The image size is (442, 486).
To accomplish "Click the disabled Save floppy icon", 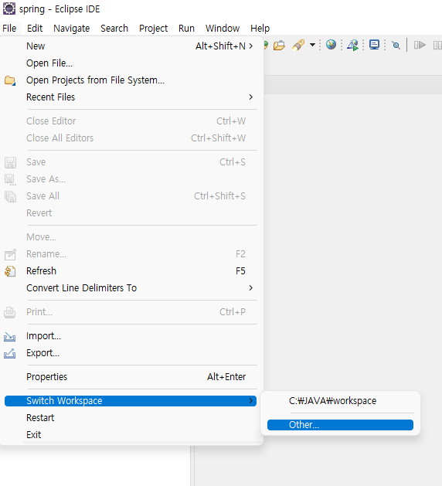I will 10,162.
